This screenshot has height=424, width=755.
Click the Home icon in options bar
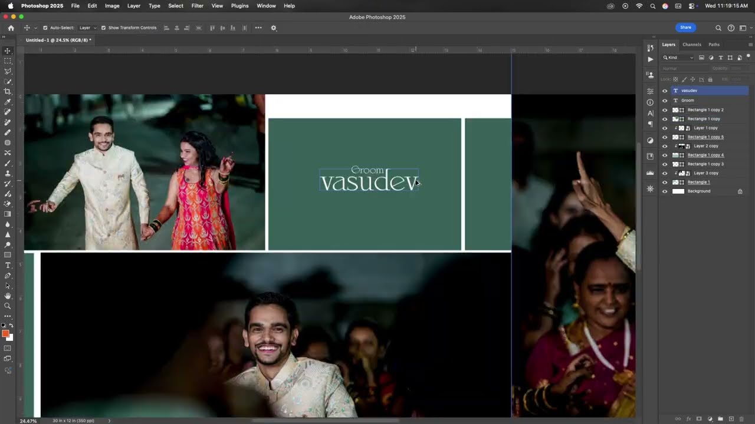coord(11,28)
